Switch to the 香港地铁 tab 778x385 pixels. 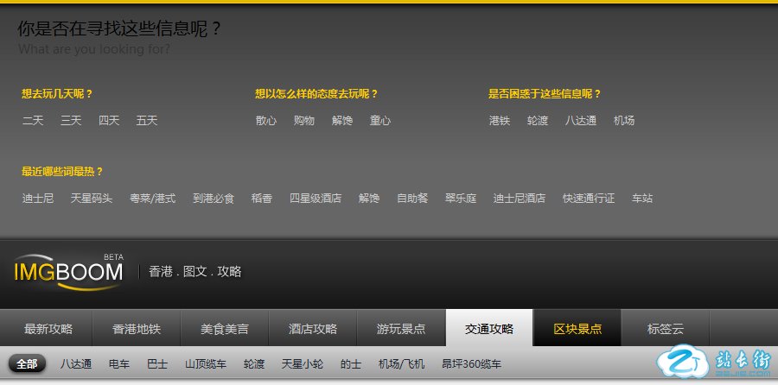pyautogui.click(x=137, y=329)
